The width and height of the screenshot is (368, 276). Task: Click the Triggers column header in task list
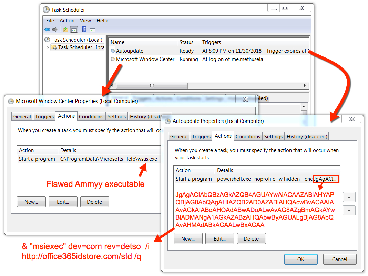[254, 42]
